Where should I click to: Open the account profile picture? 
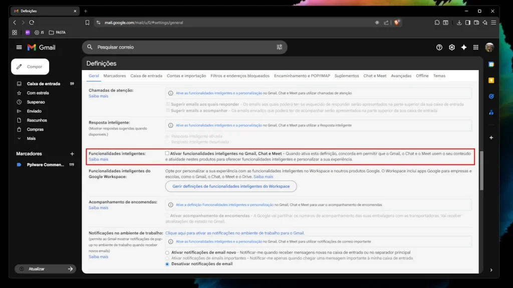tap(489, 47)
